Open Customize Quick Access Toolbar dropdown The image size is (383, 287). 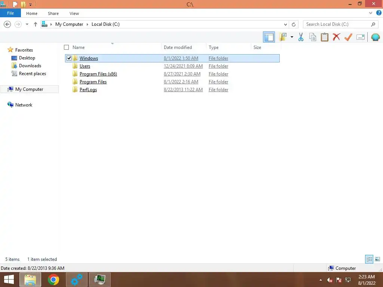31,4
